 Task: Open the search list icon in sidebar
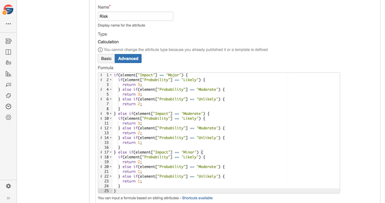point(8,85)
